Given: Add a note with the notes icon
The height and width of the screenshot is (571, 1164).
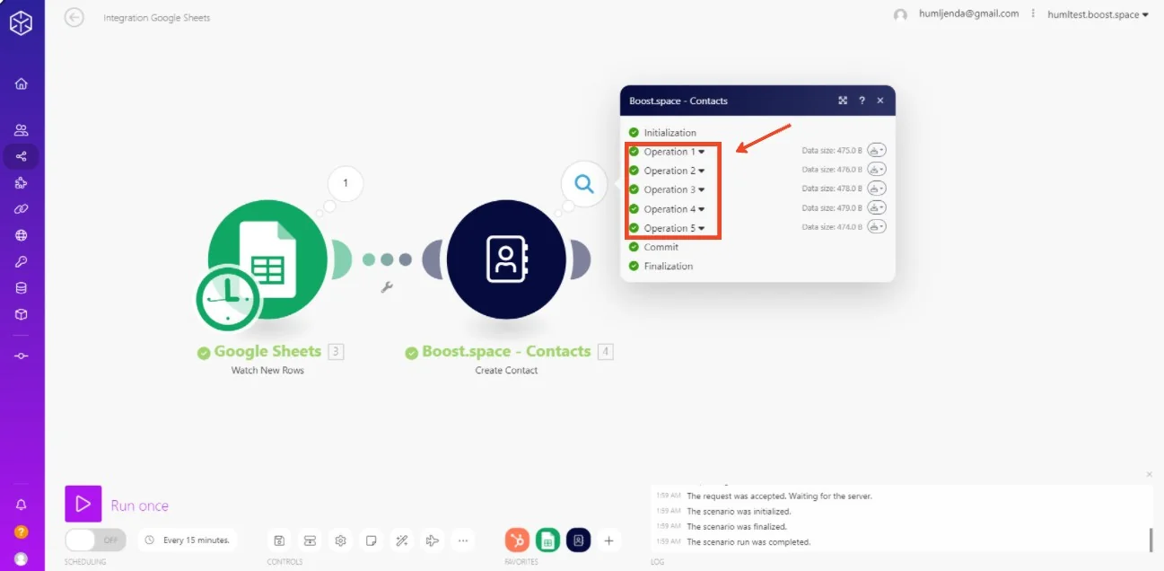Looking at the screenshot, I should tap(371, 540).
